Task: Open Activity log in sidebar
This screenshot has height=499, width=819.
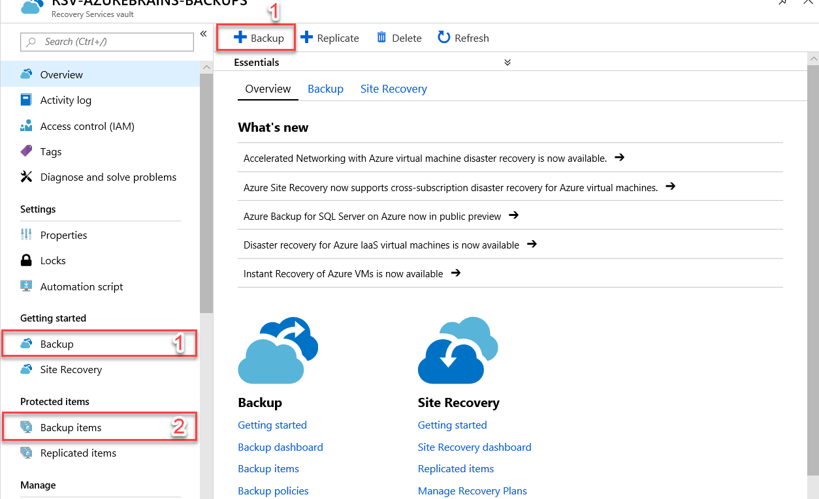Action: click(100, 100)
